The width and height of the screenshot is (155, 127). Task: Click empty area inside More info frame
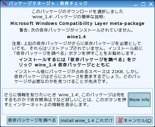pos(69,111)
